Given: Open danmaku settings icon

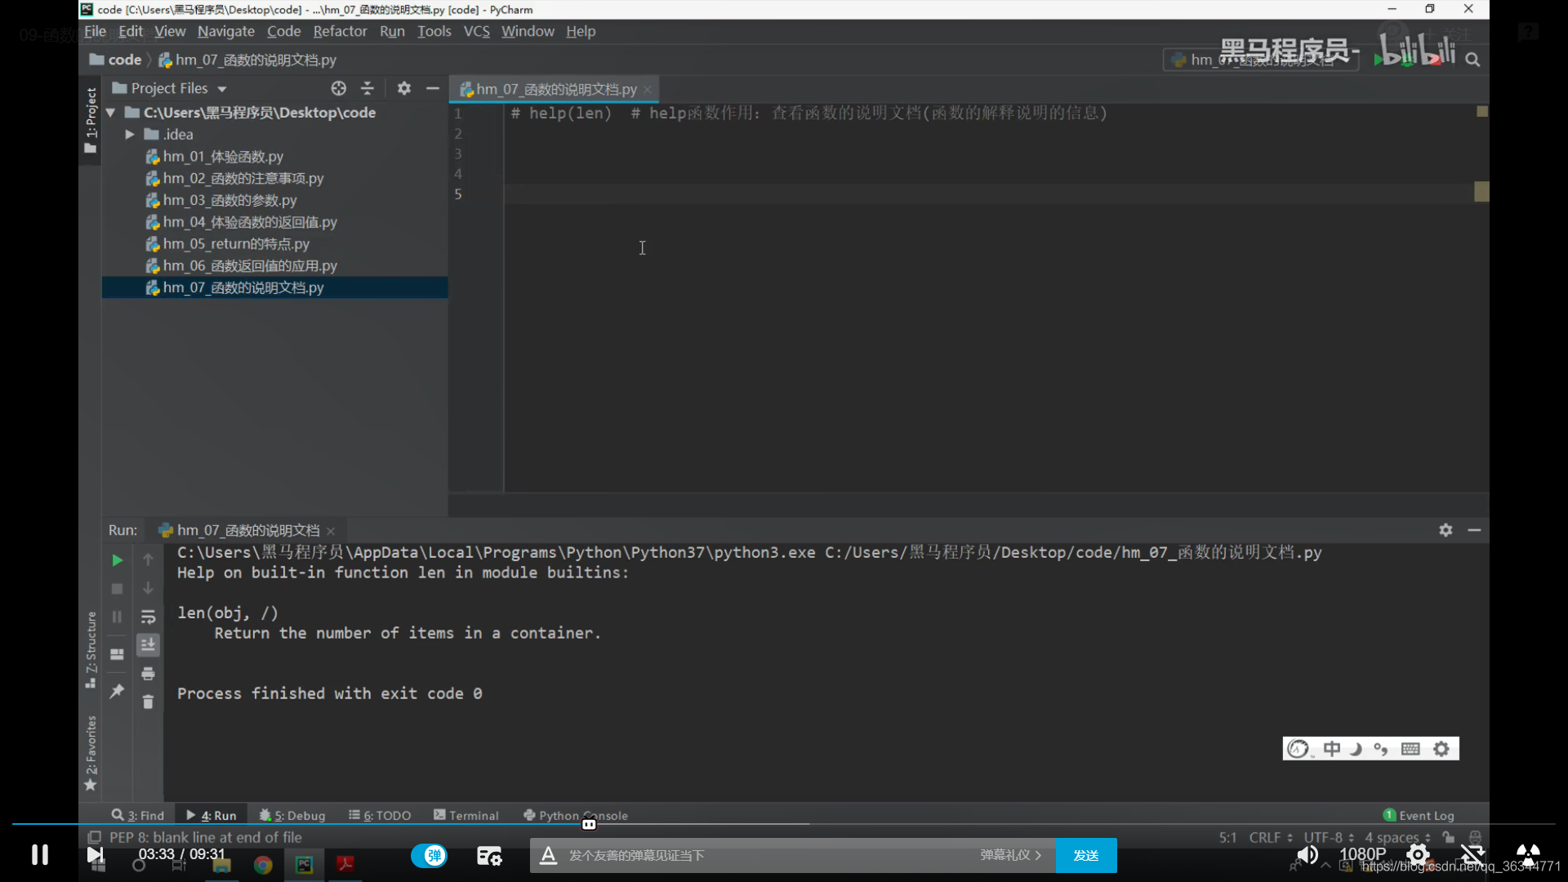Looking at the screenshot, I should (x=489, y=855).
